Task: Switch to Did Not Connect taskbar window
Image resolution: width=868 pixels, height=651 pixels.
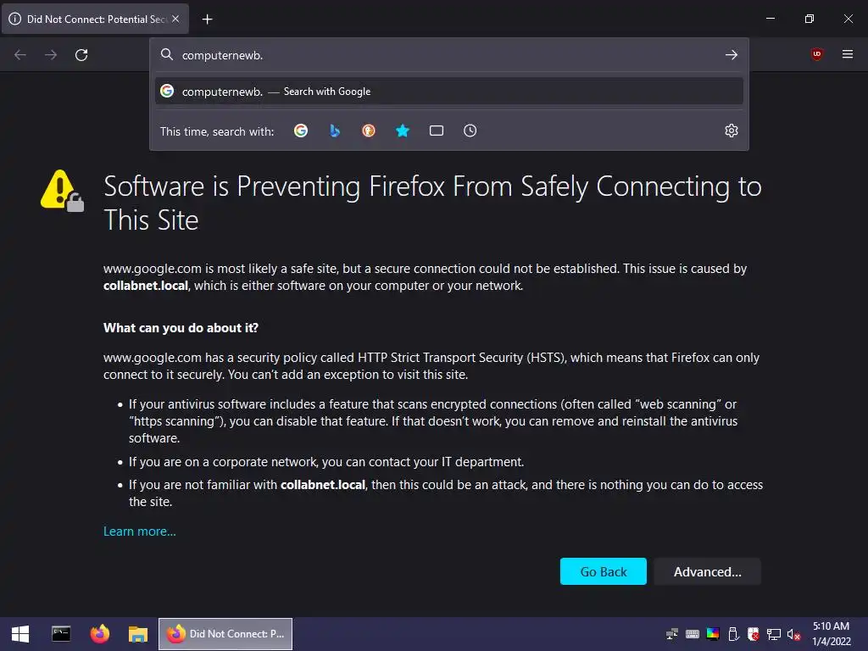Action: click(x=225, y=634)
